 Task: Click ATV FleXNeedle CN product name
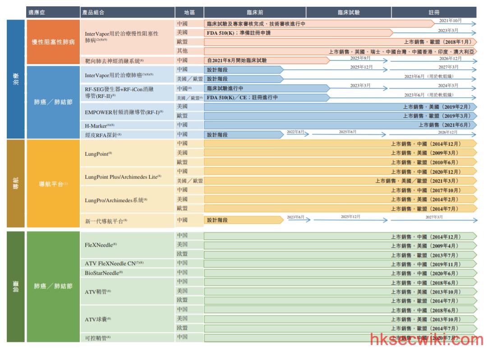[x=114, y=263]
